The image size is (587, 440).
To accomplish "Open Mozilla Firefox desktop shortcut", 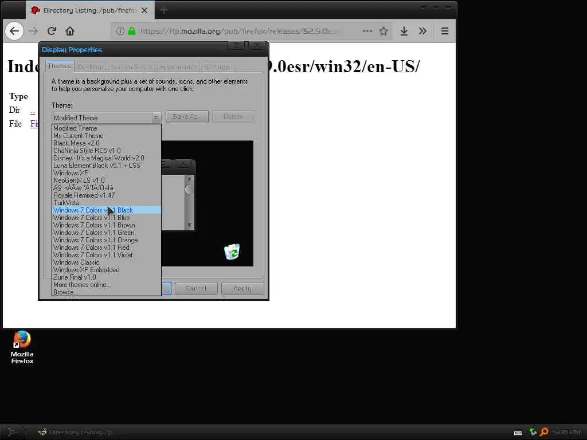I will tap(22, 347).
